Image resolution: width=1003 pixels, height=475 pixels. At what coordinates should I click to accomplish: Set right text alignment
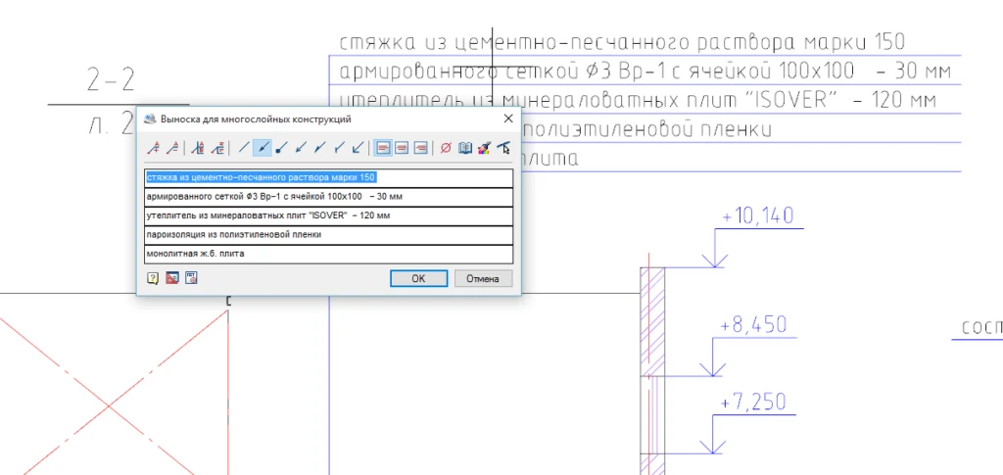click(x=420, y=148)
